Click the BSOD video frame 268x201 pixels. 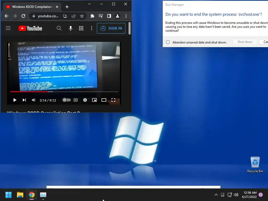point(64,66)
